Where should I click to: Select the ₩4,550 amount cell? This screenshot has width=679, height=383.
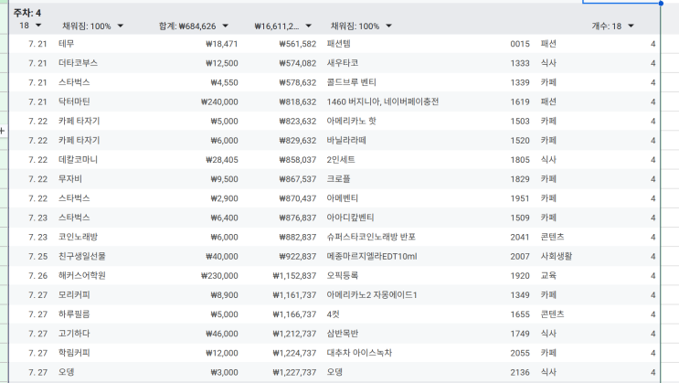click(224, 82)
